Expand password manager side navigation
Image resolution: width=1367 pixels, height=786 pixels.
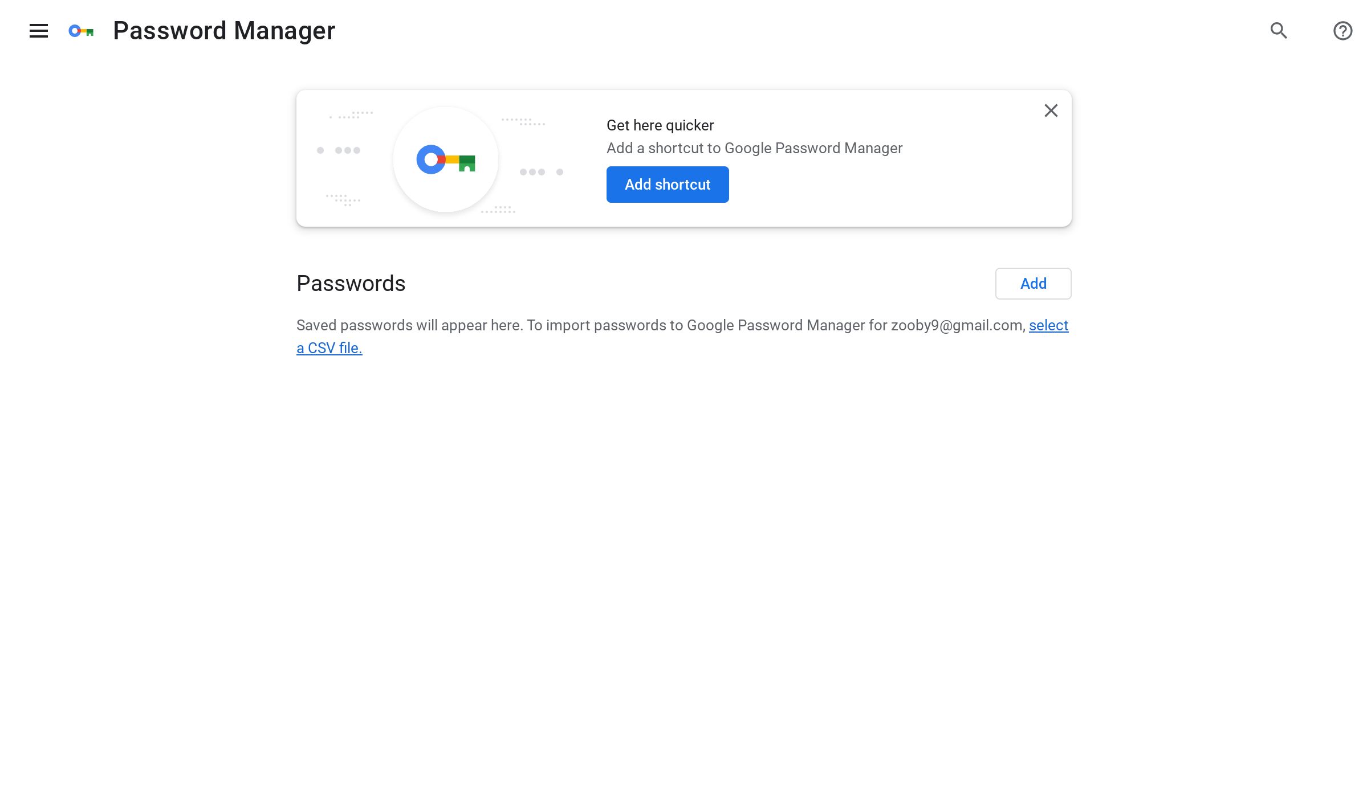39,31
